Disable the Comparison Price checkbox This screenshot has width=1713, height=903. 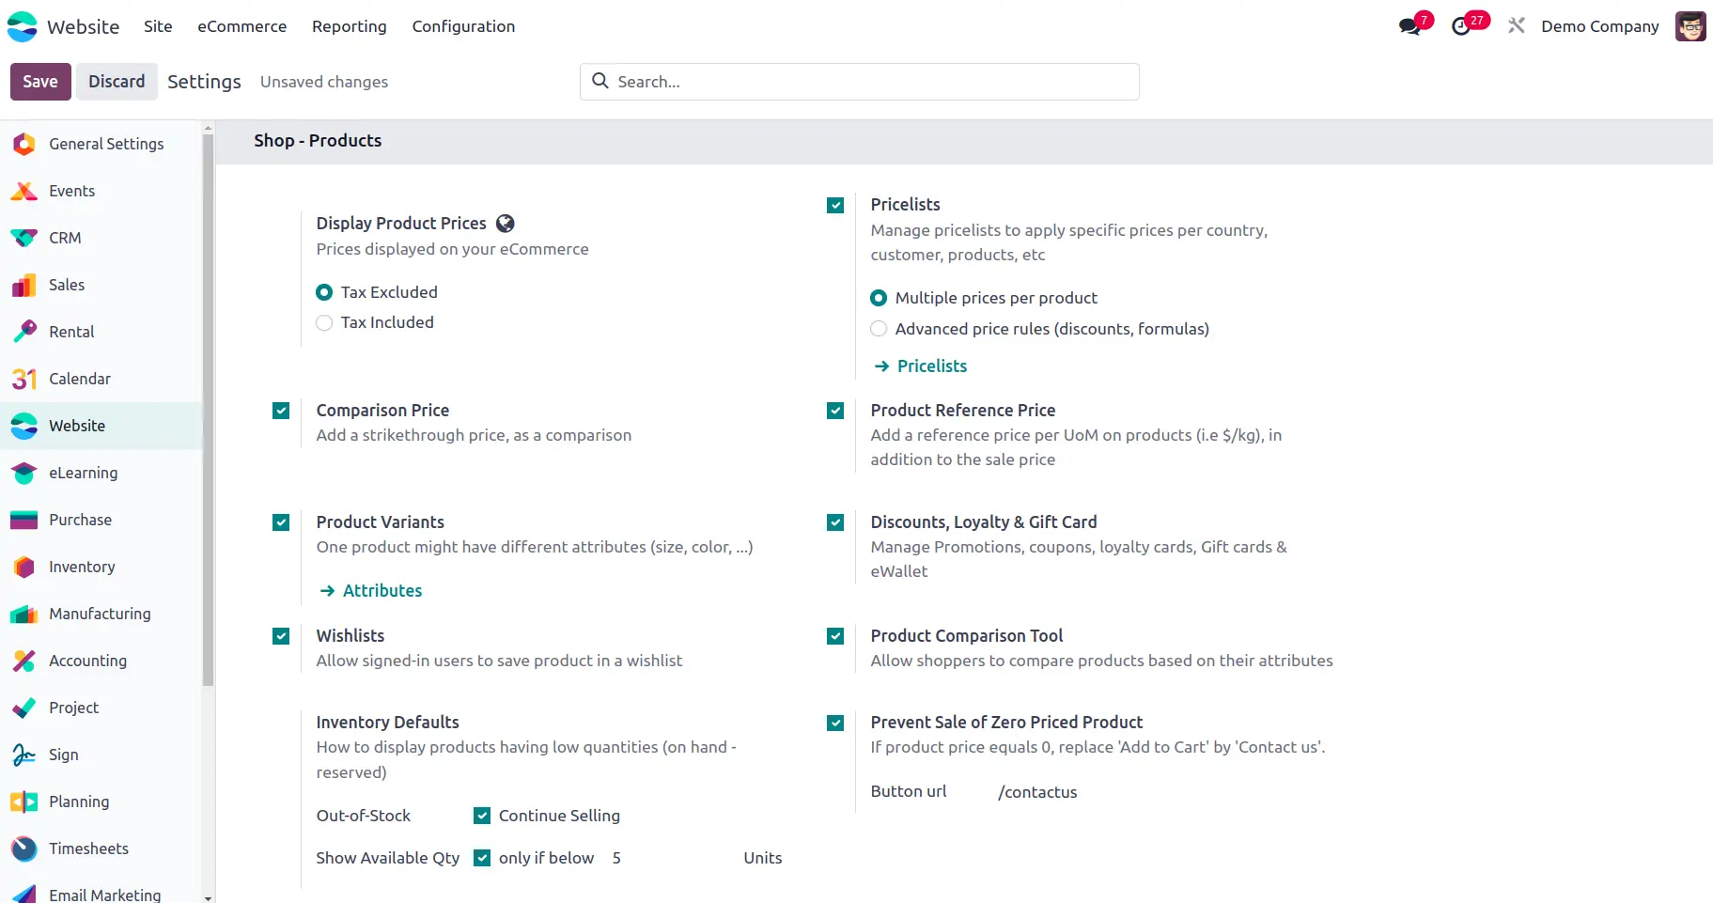pos(281,411)
